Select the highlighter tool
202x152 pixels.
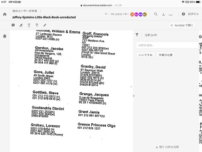21,25
